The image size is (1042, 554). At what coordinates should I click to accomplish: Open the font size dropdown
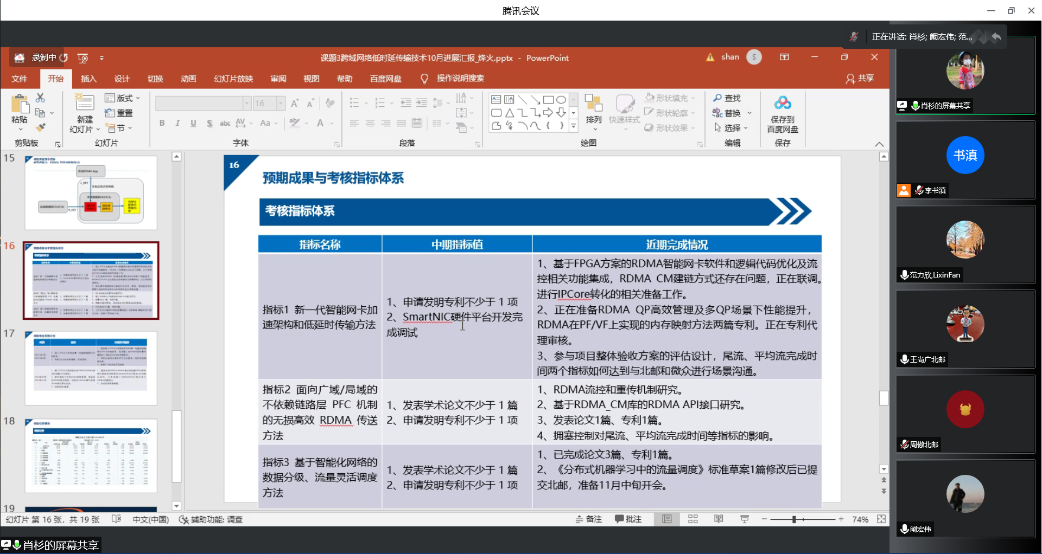click(281, 103)
